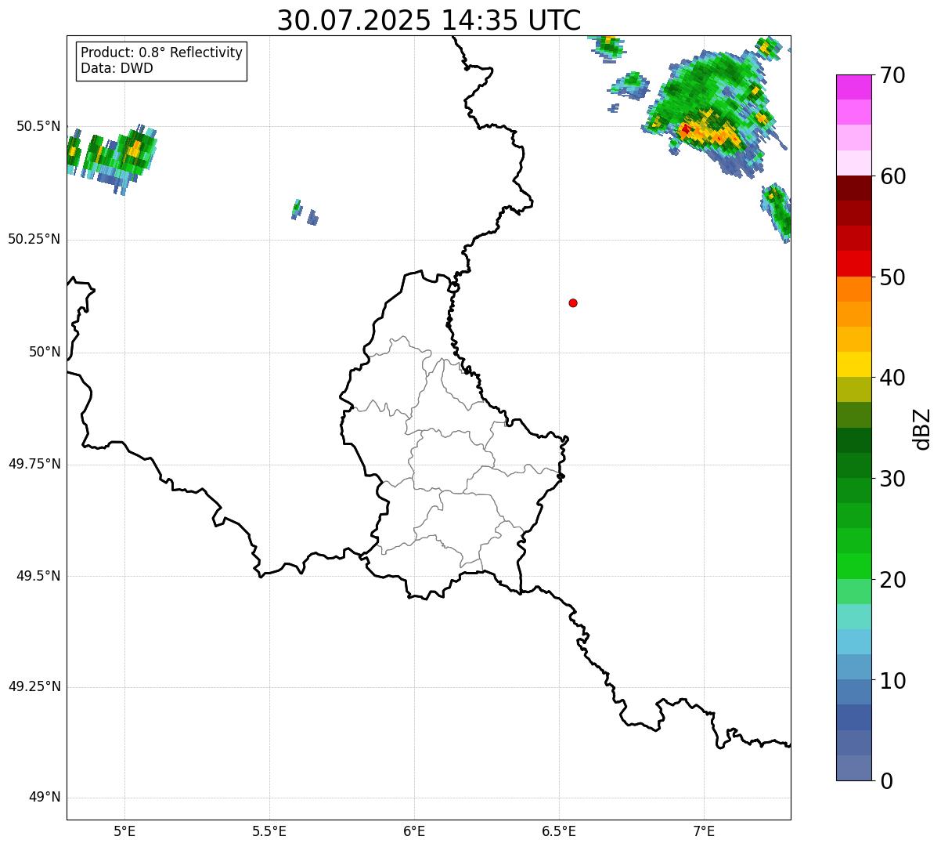Click the 49.75°N latitude label
The height and width of the screenshot is (847, 941).
pyautogui.click(x=34, y=464)
